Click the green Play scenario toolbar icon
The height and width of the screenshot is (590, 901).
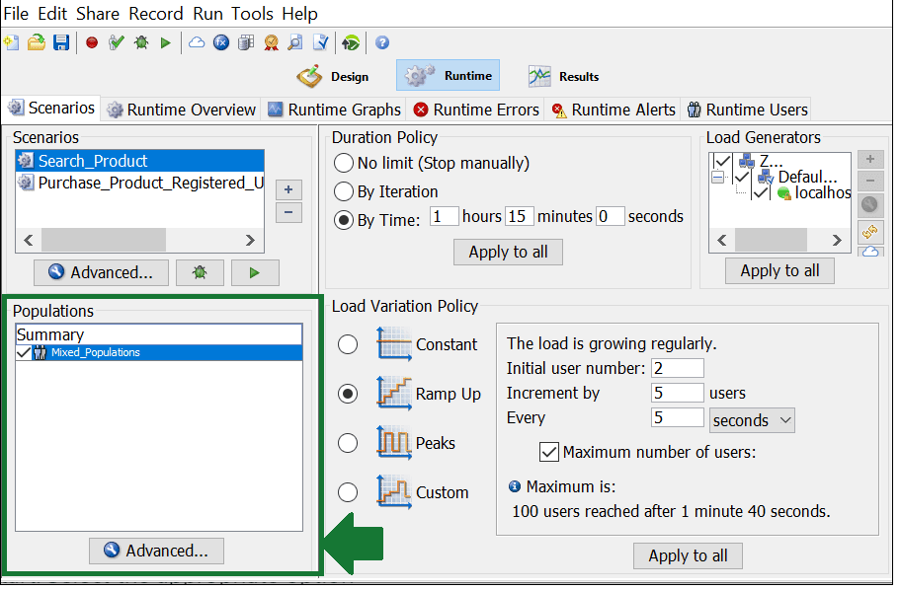[x=166, y=42]
